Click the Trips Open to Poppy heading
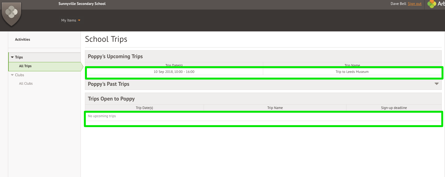Screen dimensions: 445x177 click(111, 99)
